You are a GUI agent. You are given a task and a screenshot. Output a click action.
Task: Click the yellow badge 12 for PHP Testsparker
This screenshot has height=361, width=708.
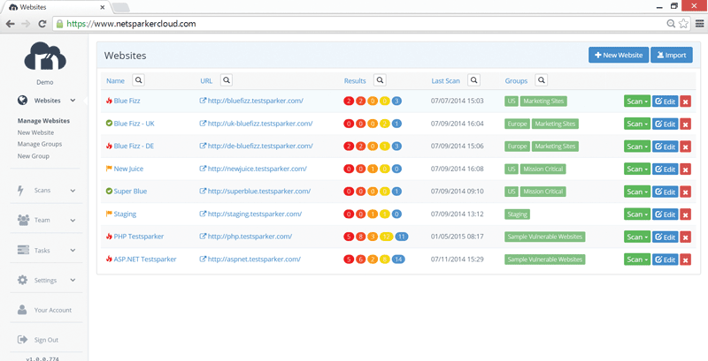[x=386, y=237]
